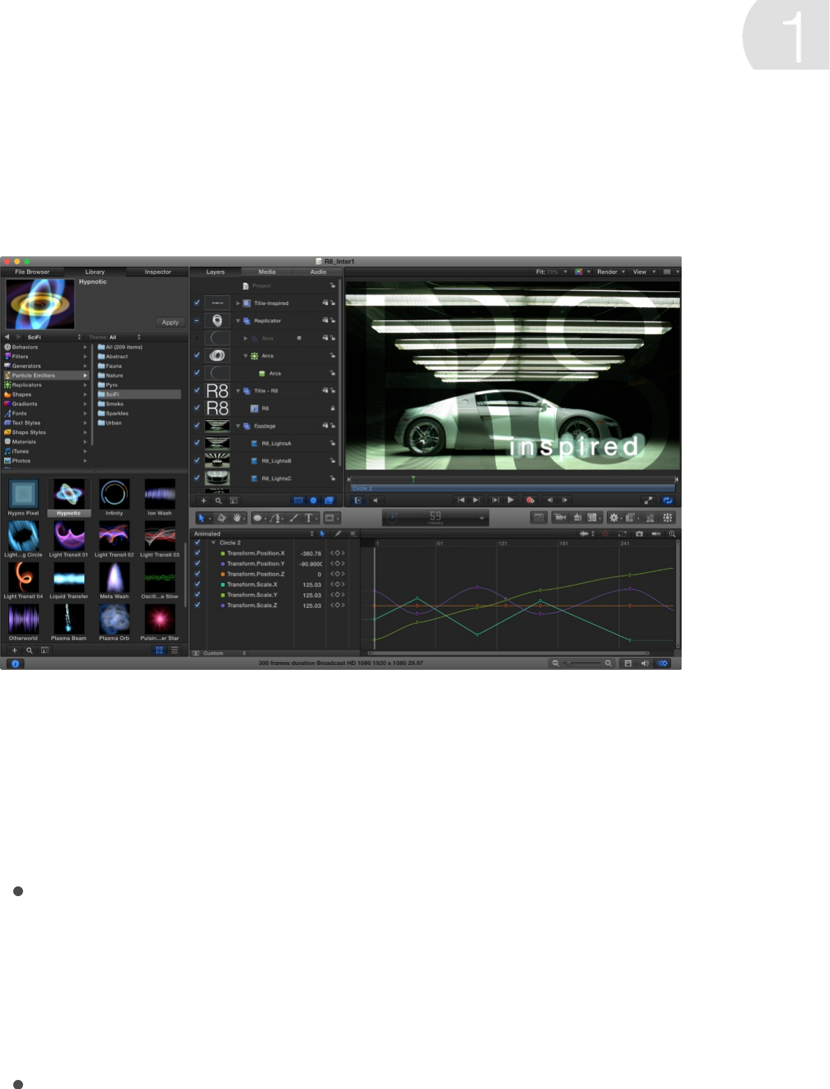
Task: Open Add Behavior gear menu
Action: click(614, 517)
